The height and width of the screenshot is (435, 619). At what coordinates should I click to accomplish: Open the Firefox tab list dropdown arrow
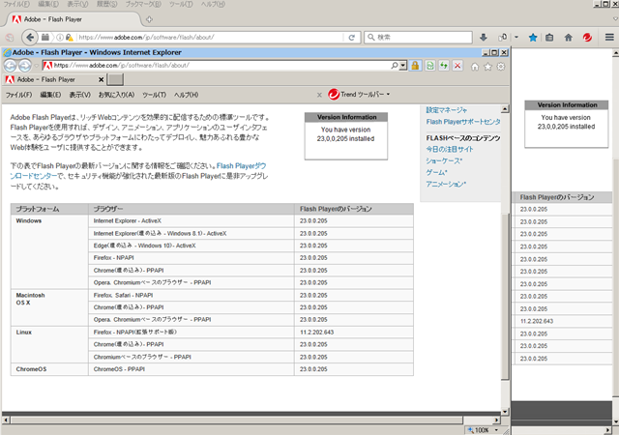tap(615, 19)
